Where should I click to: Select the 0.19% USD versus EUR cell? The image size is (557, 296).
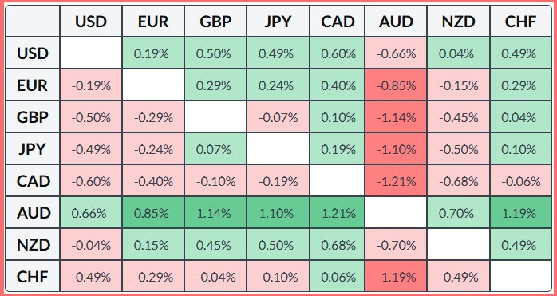[x=153, y=53]
